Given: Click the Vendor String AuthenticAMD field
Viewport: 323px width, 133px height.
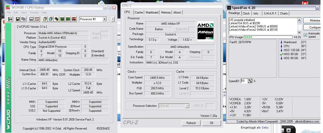Looking at the screenshot, I should coord(63,42).
